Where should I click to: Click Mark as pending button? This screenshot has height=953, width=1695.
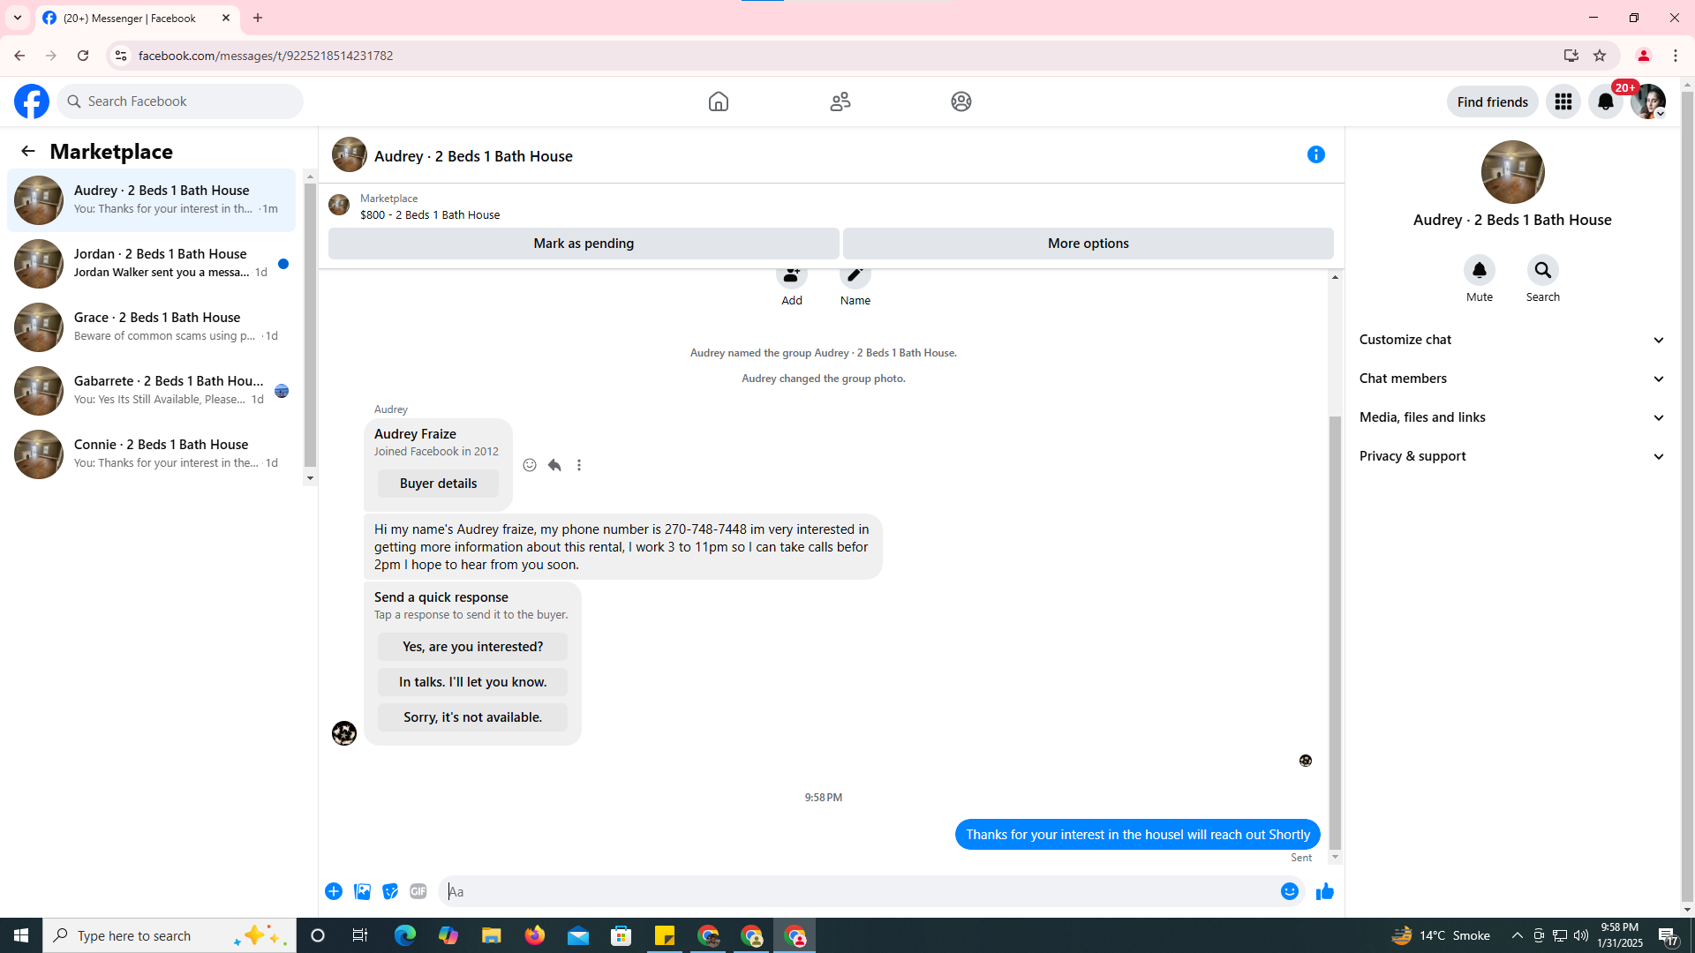584,244
